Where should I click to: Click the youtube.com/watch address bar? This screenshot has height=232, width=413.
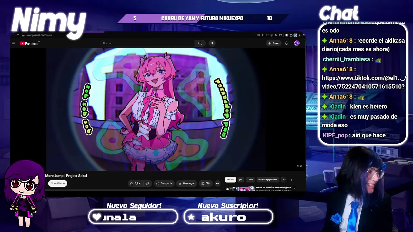click(39, 35)
